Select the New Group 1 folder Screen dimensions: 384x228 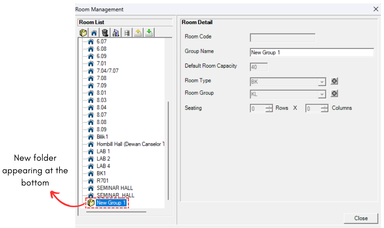coord(111,203)
